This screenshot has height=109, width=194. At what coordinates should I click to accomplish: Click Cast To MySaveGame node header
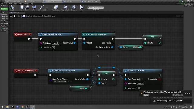click(98, 34)
